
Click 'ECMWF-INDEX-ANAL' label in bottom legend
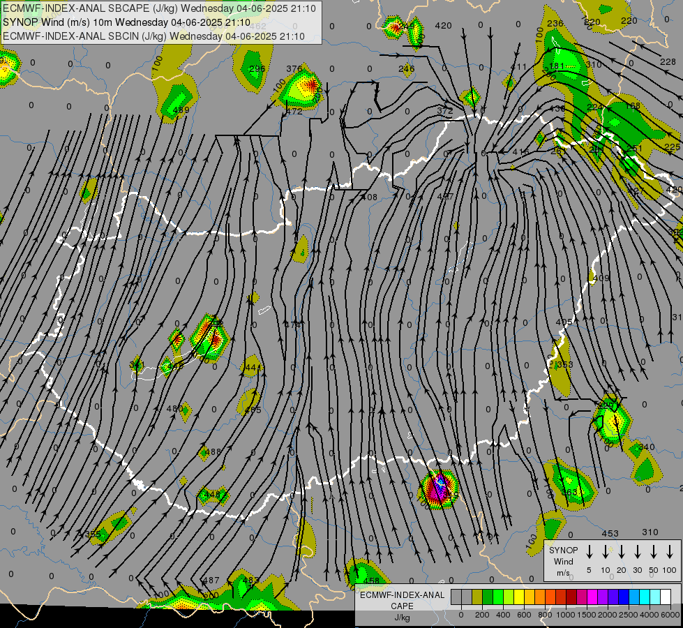402,595
